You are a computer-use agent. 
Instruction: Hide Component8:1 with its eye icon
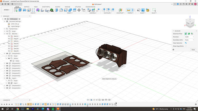(7, 76)
